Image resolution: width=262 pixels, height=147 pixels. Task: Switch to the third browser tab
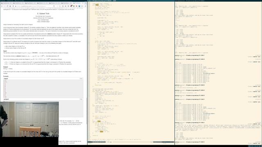(x=30, y=3)
